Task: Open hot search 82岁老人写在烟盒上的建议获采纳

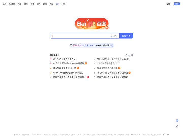Action: [69, 63]
